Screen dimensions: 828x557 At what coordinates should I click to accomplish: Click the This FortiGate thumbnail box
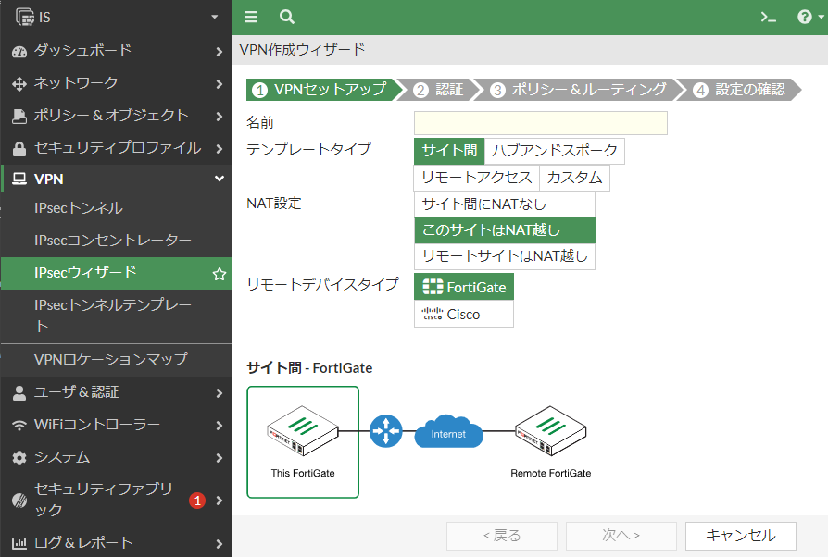click(x=303, y=442)
